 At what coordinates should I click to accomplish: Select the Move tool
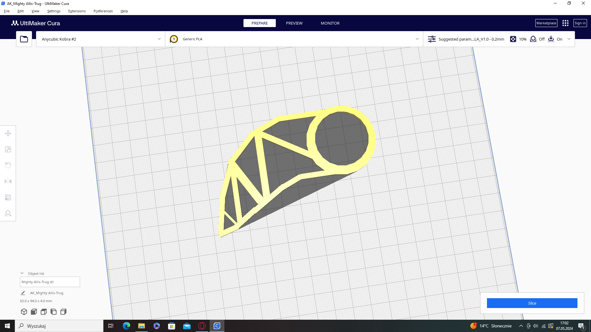8,133
